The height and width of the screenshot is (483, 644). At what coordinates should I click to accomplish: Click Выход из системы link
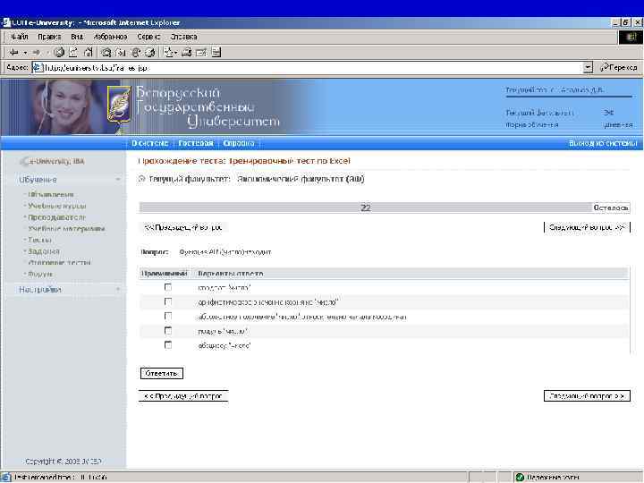pos(603,143)
